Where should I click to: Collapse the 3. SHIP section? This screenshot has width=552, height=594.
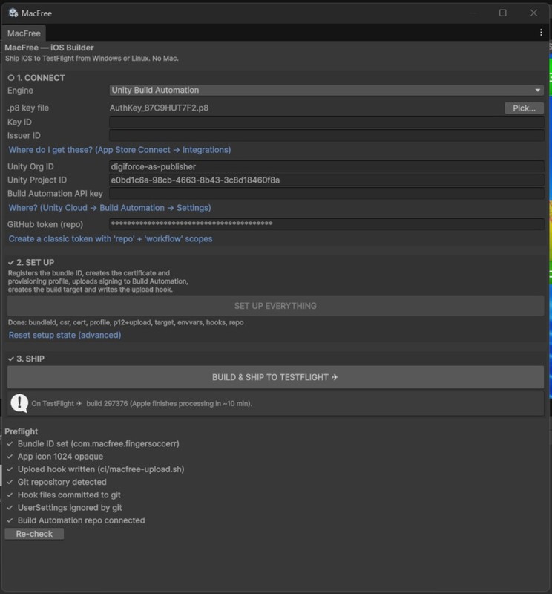coord(26,359)
